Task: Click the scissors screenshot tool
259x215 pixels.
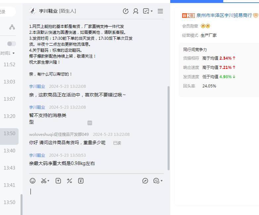Action: pos(43,181)
